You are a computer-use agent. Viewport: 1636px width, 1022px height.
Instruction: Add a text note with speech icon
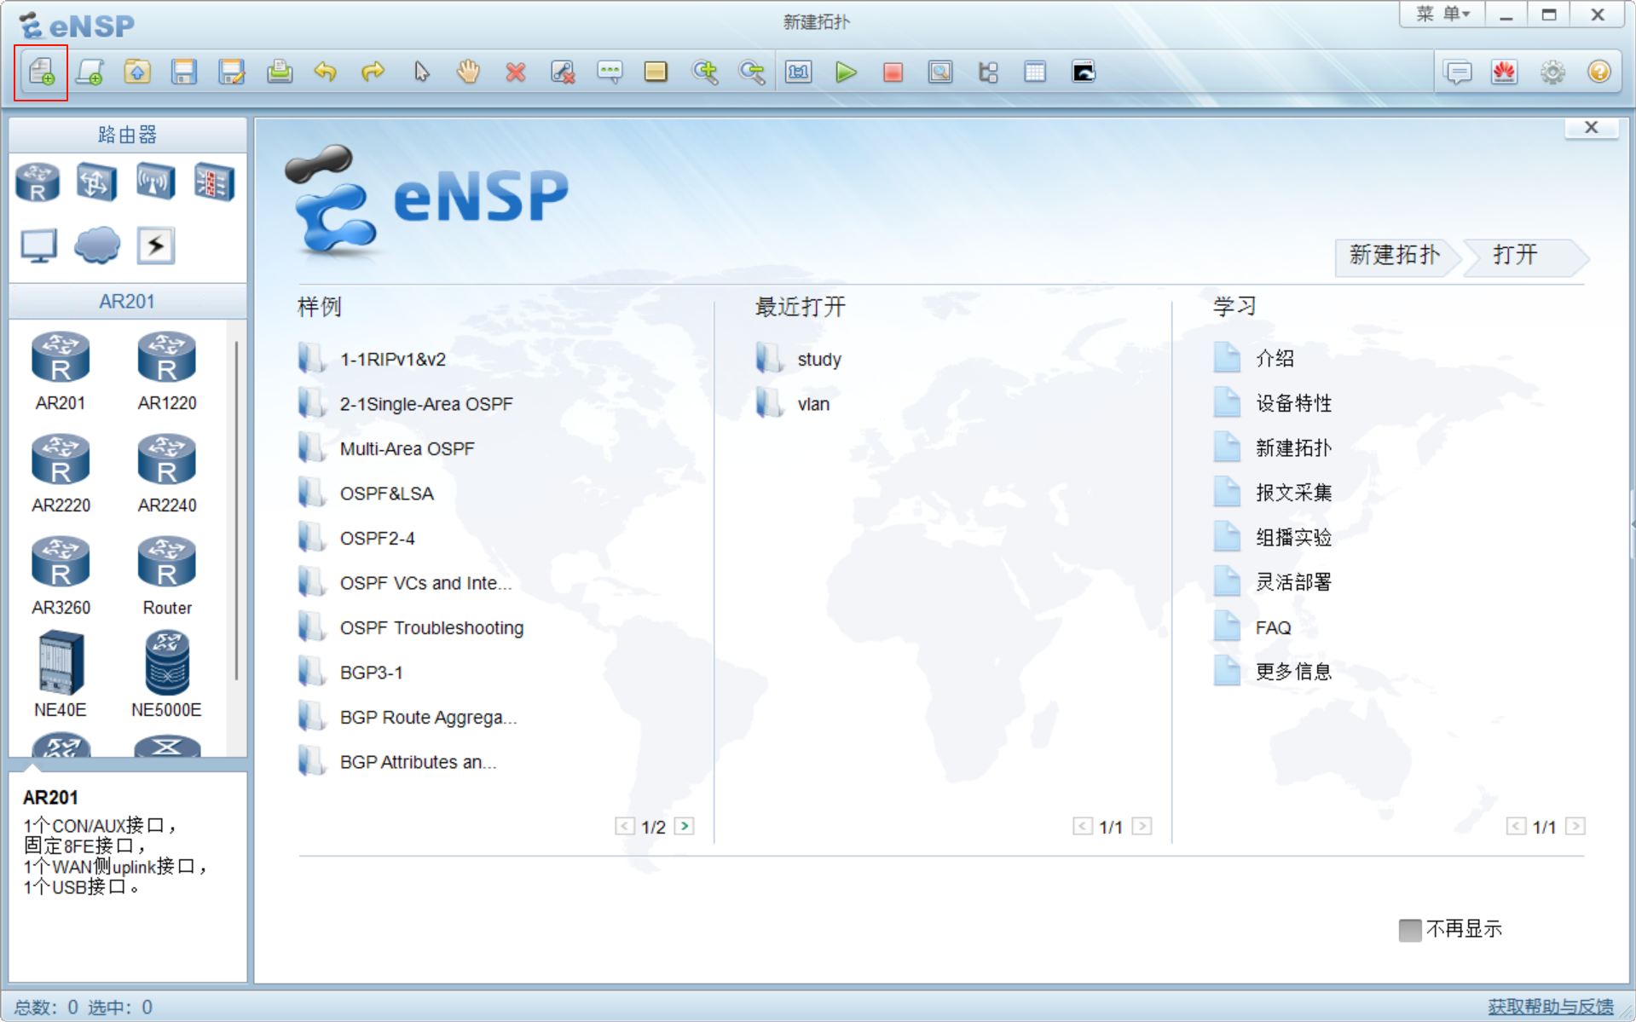click(x=610, y=72)
